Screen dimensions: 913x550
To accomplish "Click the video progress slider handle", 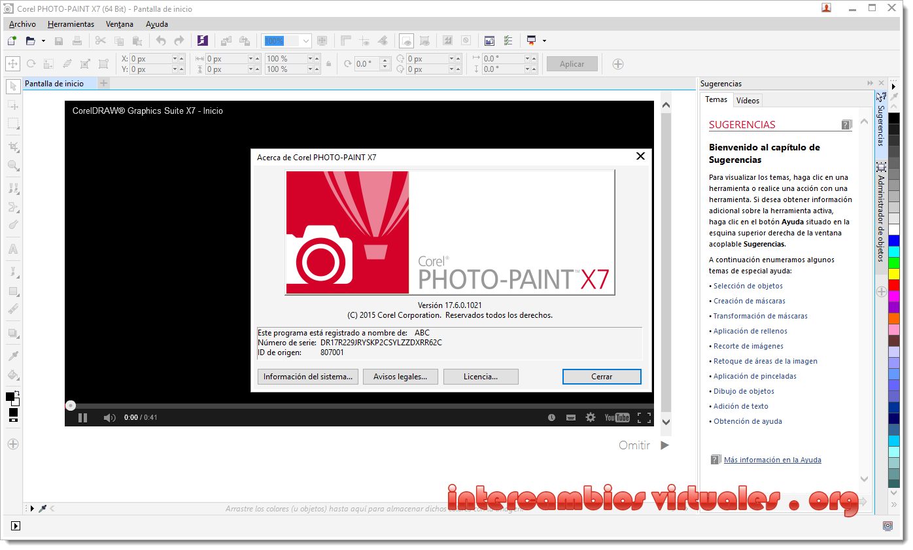I will pos(71,405).
